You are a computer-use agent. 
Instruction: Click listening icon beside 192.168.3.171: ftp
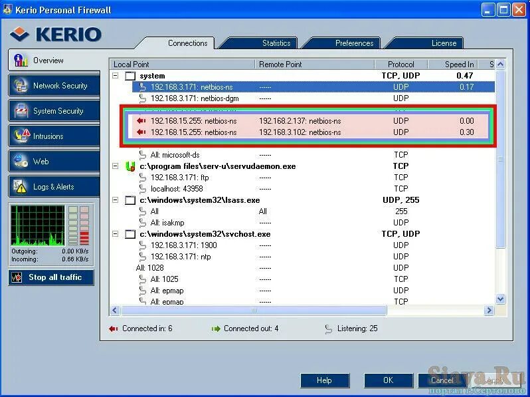143,178
